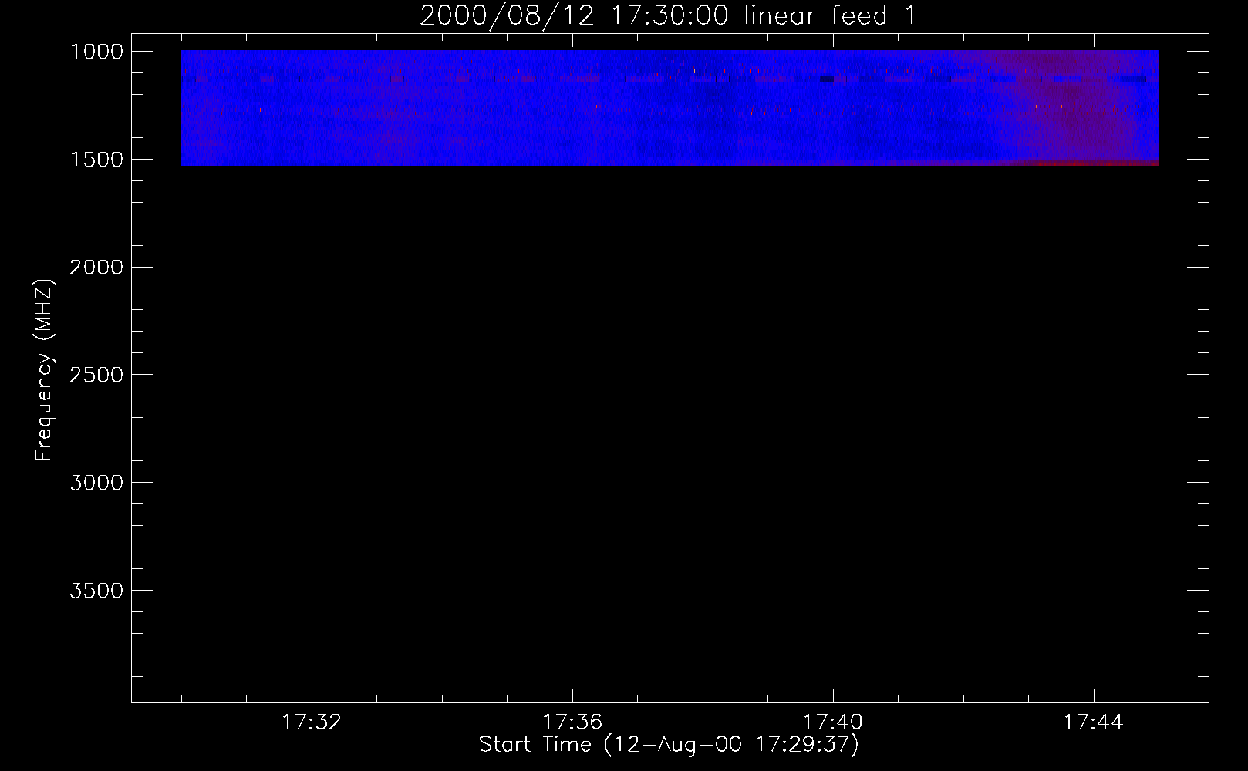Click the 17:40 time tick label
Viewport: 1248px width, 771px height.
(833, 722)
